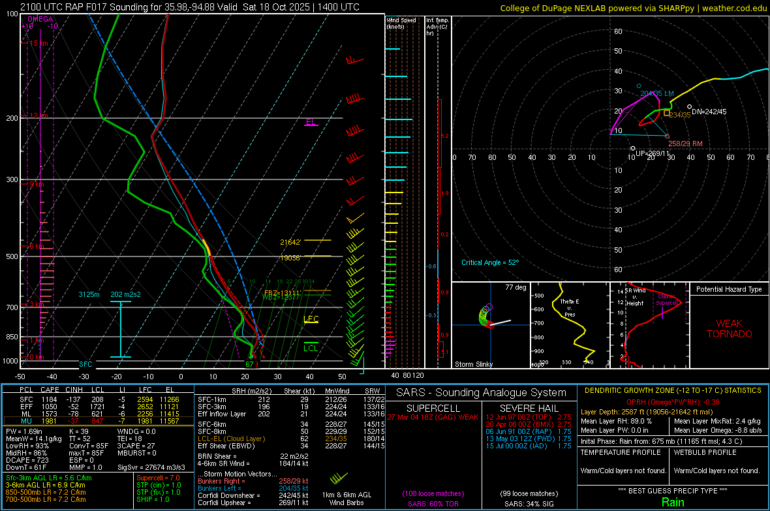Click the 'DCAPE = 723' value

pyautogui.click(x=27, y=460)
